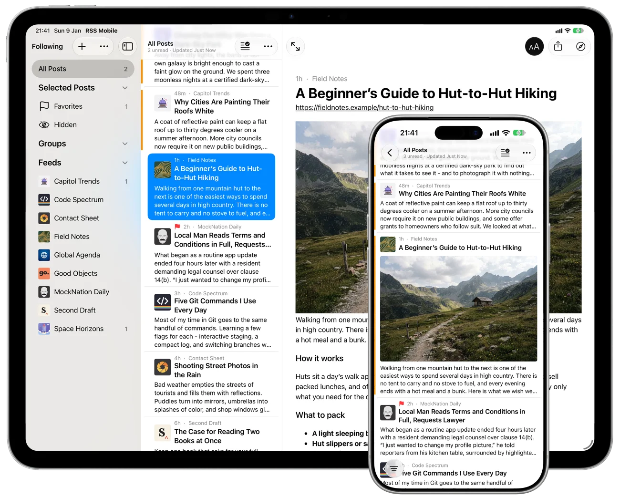This screenshot has height=497, width=620.
Task: Expand article to full screen arrows
Action: [296, 46]
